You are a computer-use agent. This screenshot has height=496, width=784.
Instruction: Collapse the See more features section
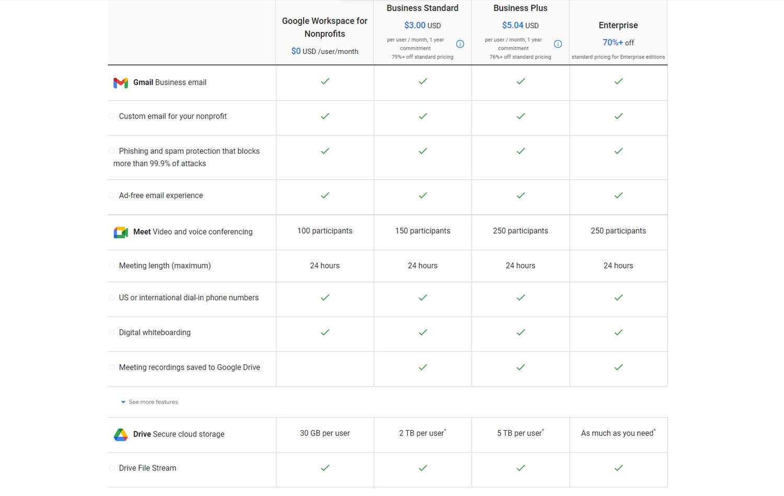click(149, 402)
